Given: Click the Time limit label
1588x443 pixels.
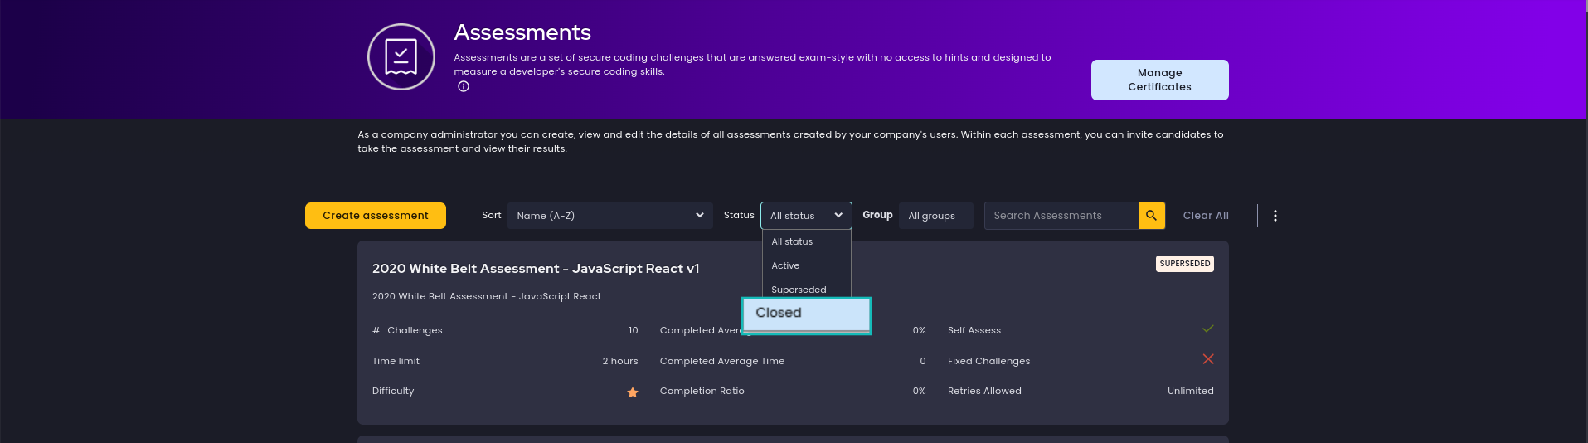Looking at the screenshot, I should tap(396, 361).
